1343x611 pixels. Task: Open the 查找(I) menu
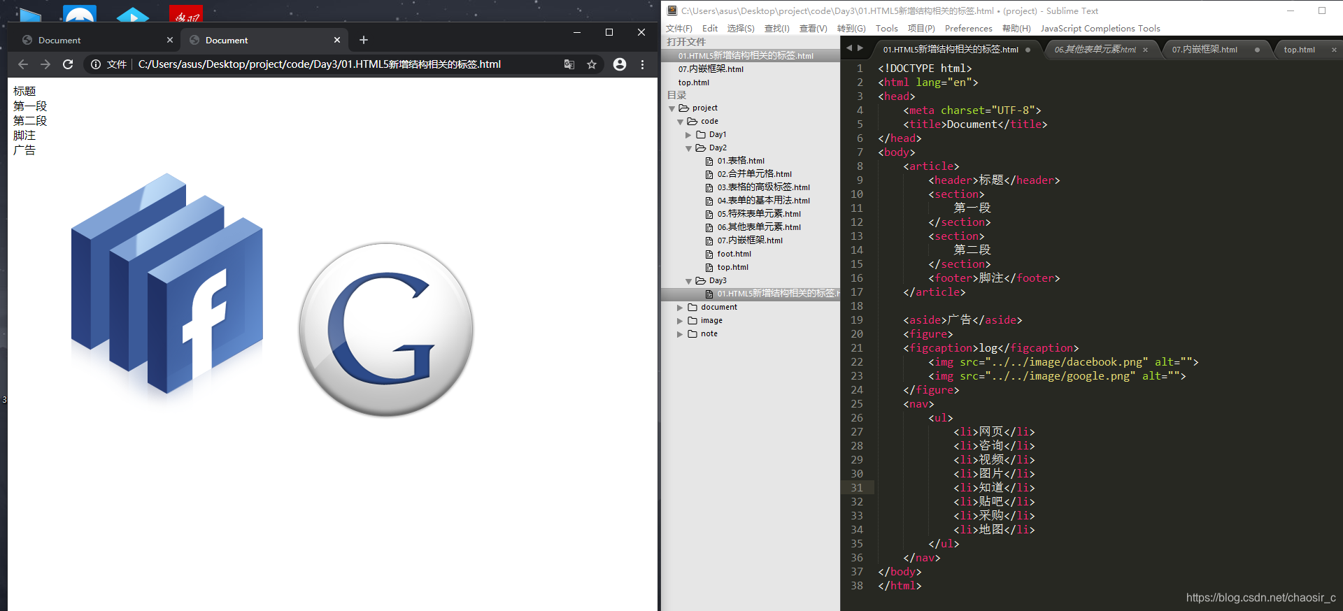click(776, 29)
